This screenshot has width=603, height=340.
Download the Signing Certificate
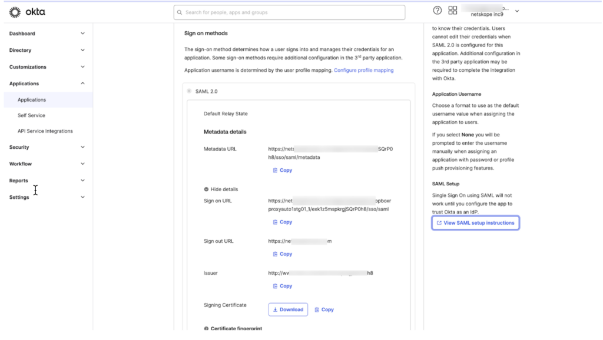pyautogui.click(x=288, y=309)
